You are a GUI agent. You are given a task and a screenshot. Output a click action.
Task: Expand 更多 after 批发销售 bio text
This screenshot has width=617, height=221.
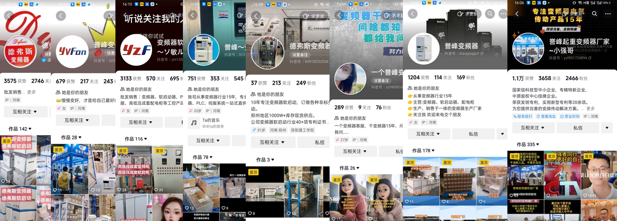tap(32, 92)
